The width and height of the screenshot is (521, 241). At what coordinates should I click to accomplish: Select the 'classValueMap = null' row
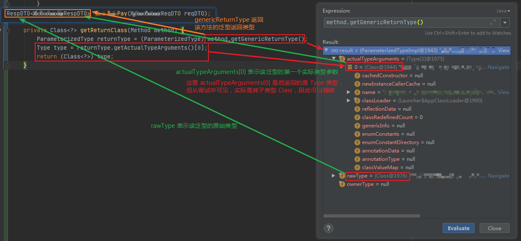click(417, 167)
